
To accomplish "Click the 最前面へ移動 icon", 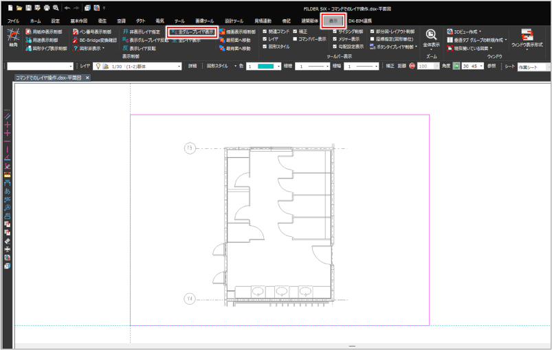I will point(221,40).
